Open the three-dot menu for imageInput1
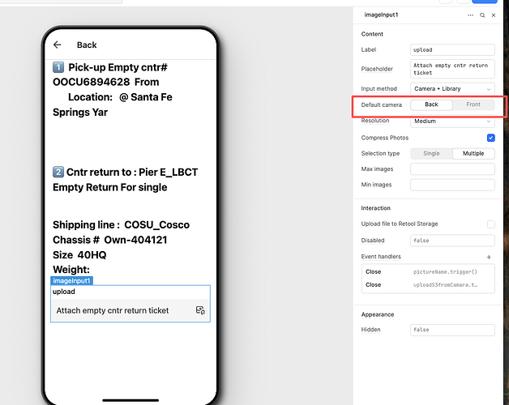The height and width of the screenshot is (405, 509). coord(471,15)
